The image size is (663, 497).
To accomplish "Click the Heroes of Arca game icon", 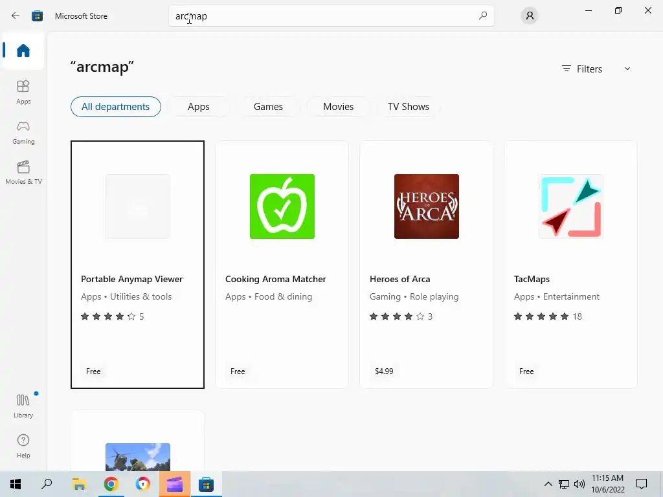I will click(x=426, y=206).
